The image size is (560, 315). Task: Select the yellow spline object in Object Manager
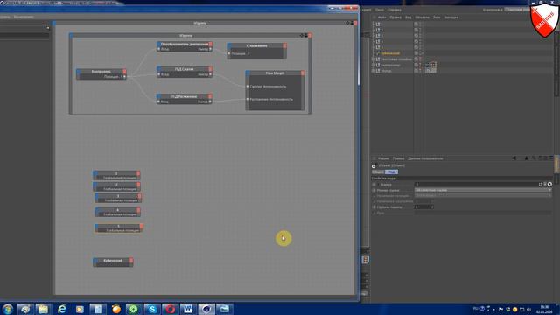[390, 53]
